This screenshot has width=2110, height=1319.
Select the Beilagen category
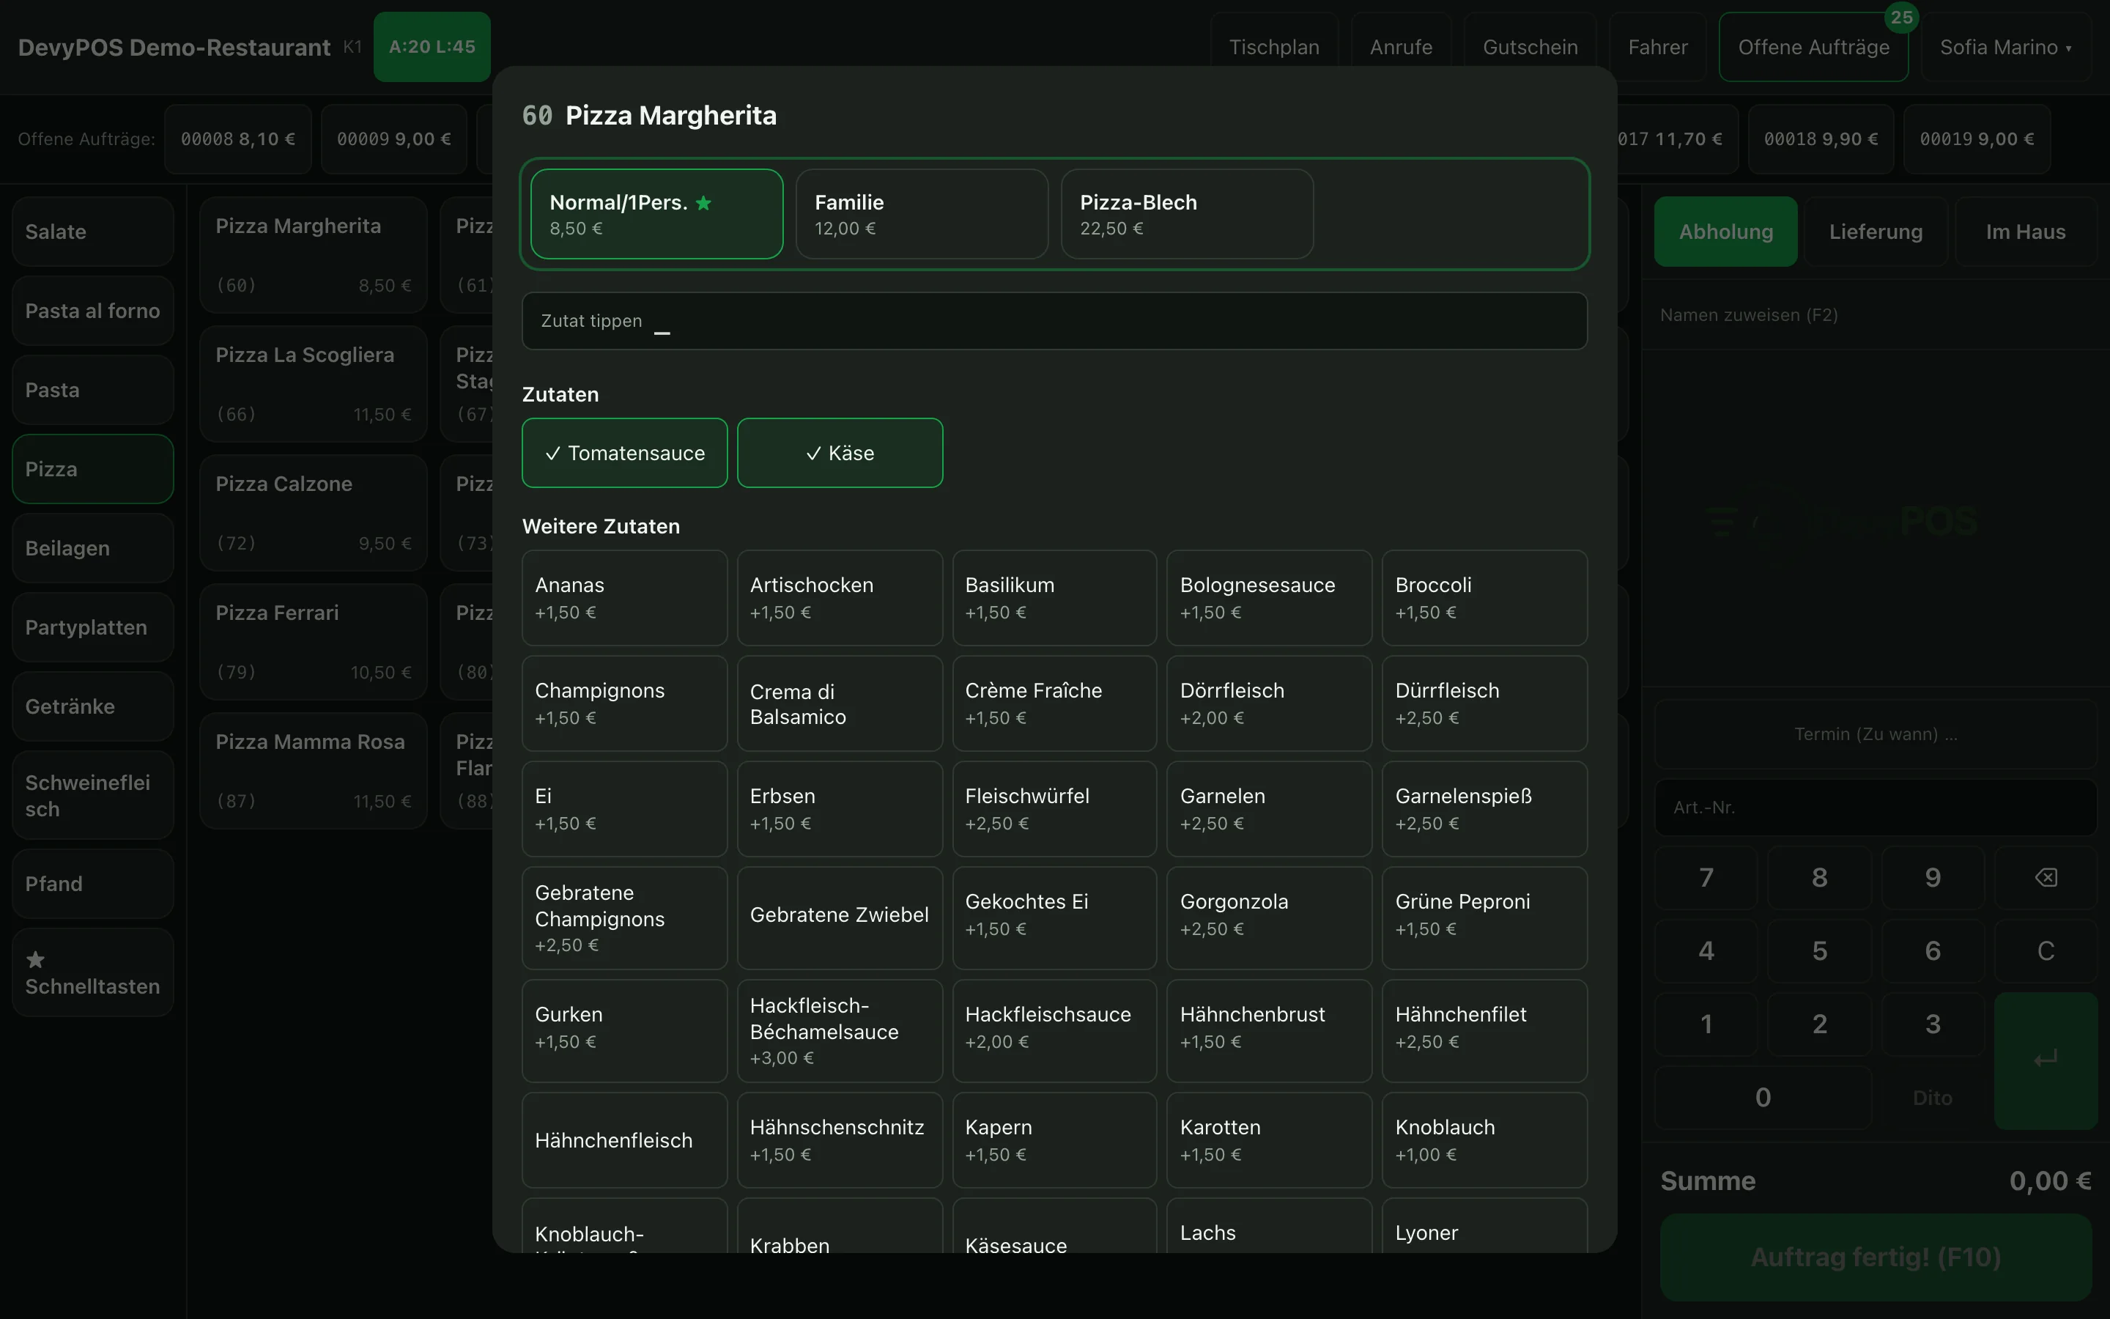tap(92, 548)
